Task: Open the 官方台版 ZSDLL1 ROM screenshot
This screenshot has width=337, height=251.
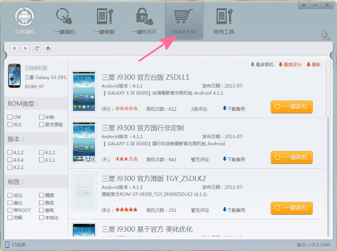Action: [84, 91]
